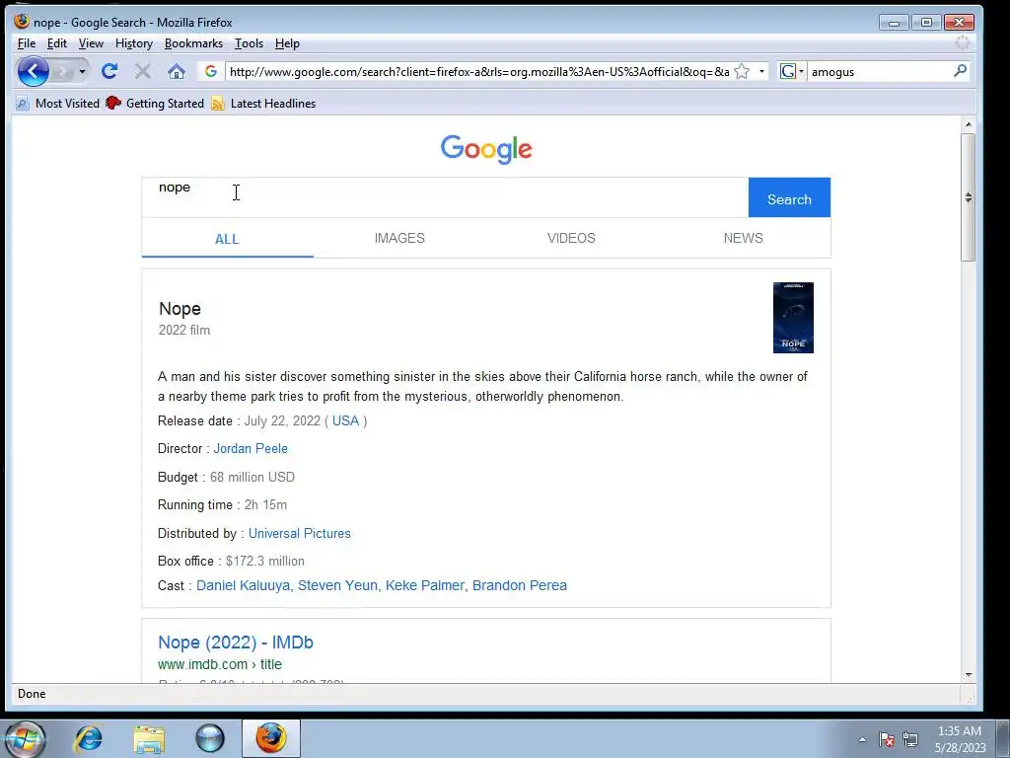Viewport: 1010px width, 758px height.
Task: Click the scrollbar down arrow
Action: click(x=969, y=675)
